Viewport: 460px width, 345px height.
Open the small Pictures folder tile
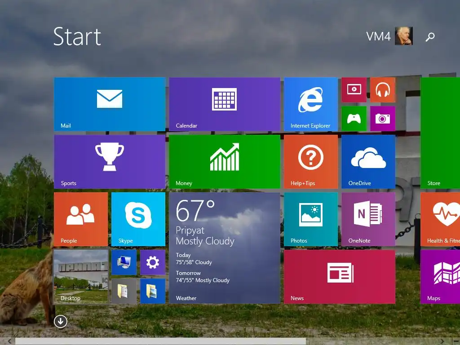153,291
